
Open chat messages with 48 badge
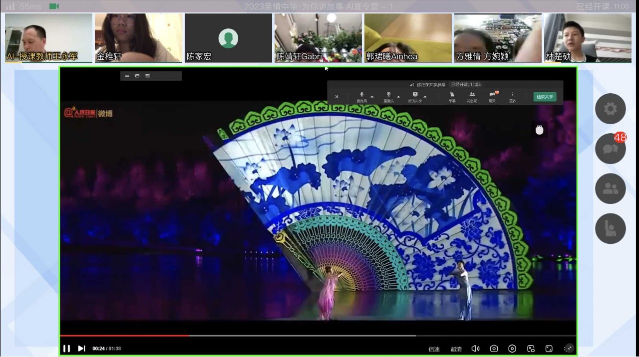pyautogui.click(x=610, y=149)
